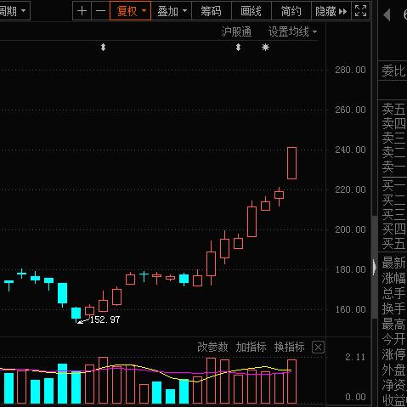Image resolution: width=407 pixels, height=407 pixels.
Task: Zoom in chart with plus button
Action: [82, 11]
